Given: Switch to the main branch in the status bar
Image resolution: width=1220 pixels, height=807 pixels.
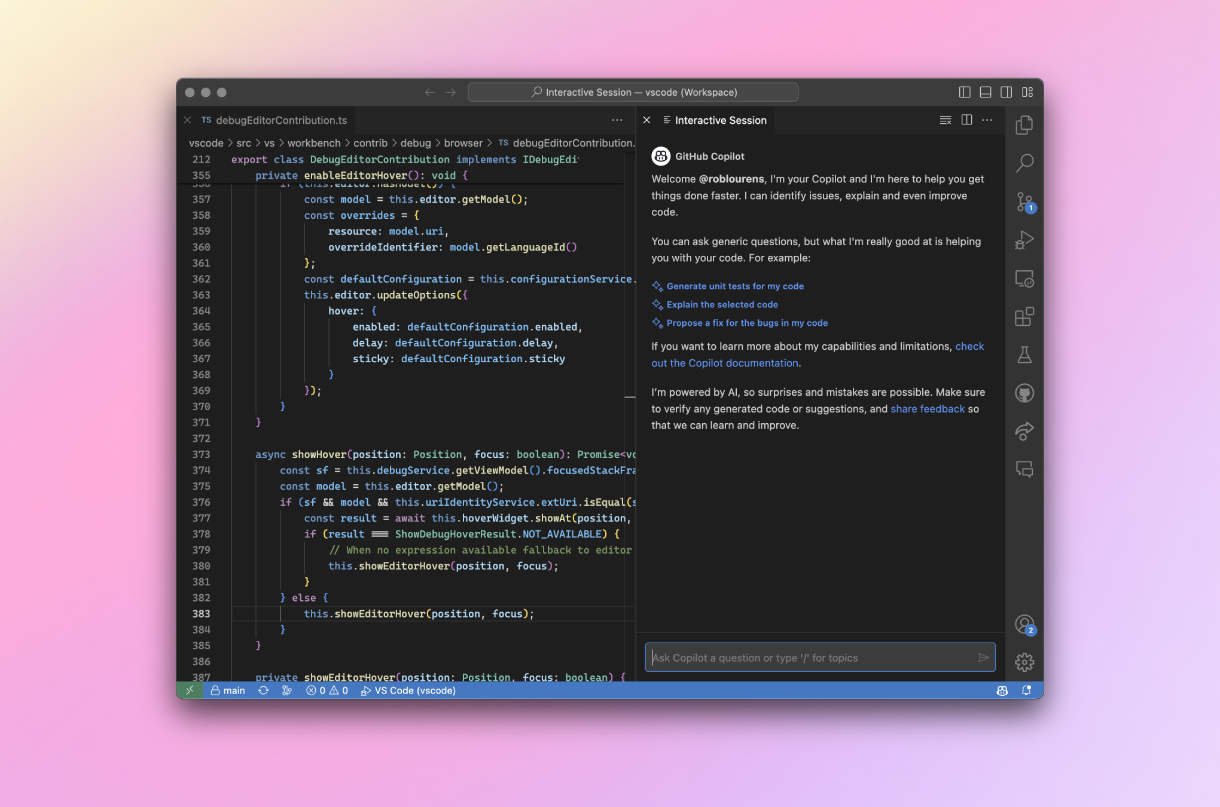Looking at the screenshot, I should click(227, 690).
